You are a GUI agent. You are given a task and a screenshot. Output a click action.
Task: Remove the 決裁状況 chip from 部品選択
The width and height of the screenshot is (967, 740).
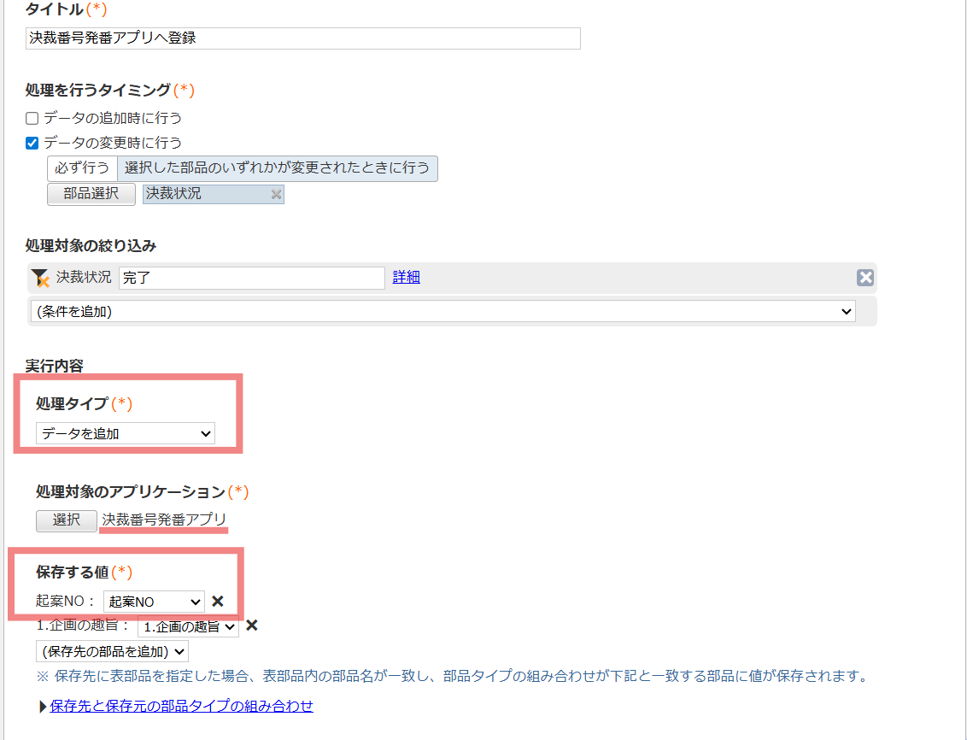coord(276,194)
